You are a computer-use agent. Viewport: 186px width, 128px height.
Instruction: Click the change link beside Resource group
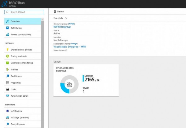click(x=71, y=24)
